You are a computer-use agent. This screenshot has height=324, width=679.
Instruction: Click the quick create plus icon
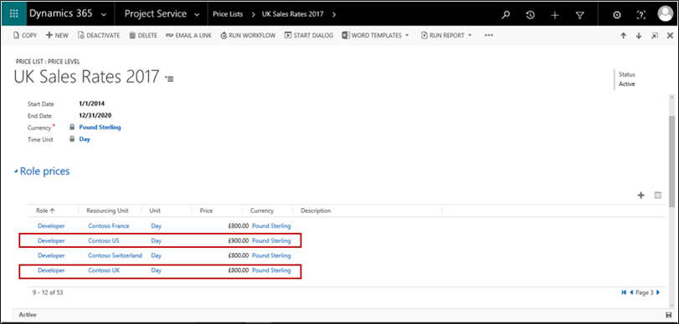pyautogui.click(x=555, y=15)
